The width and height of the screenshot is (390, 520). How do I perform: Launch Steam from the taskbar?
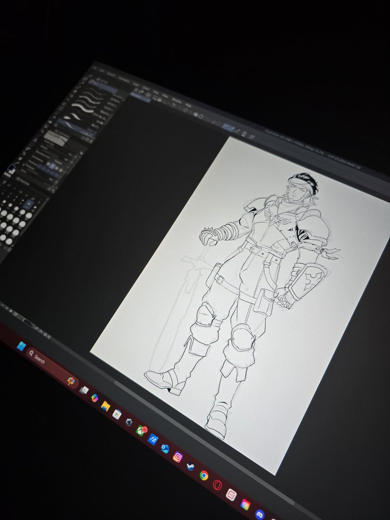pos(190,466)
